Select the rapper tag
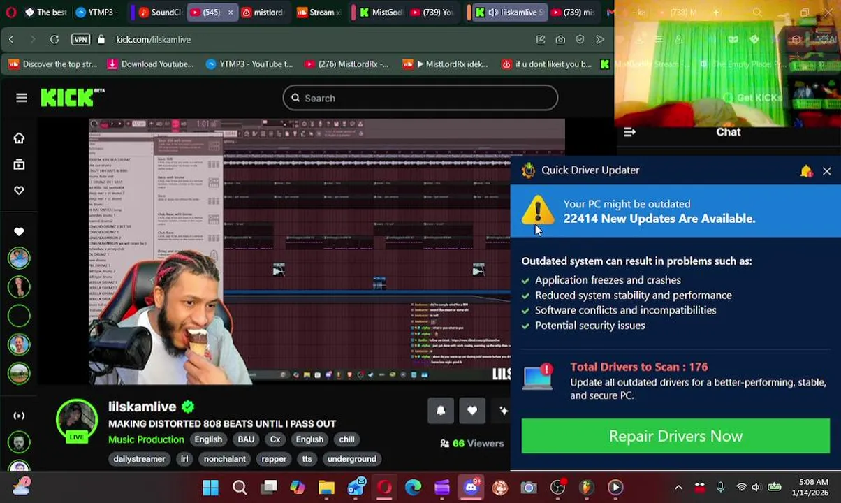This screenshot has height=503, width=841. (274, 459)
